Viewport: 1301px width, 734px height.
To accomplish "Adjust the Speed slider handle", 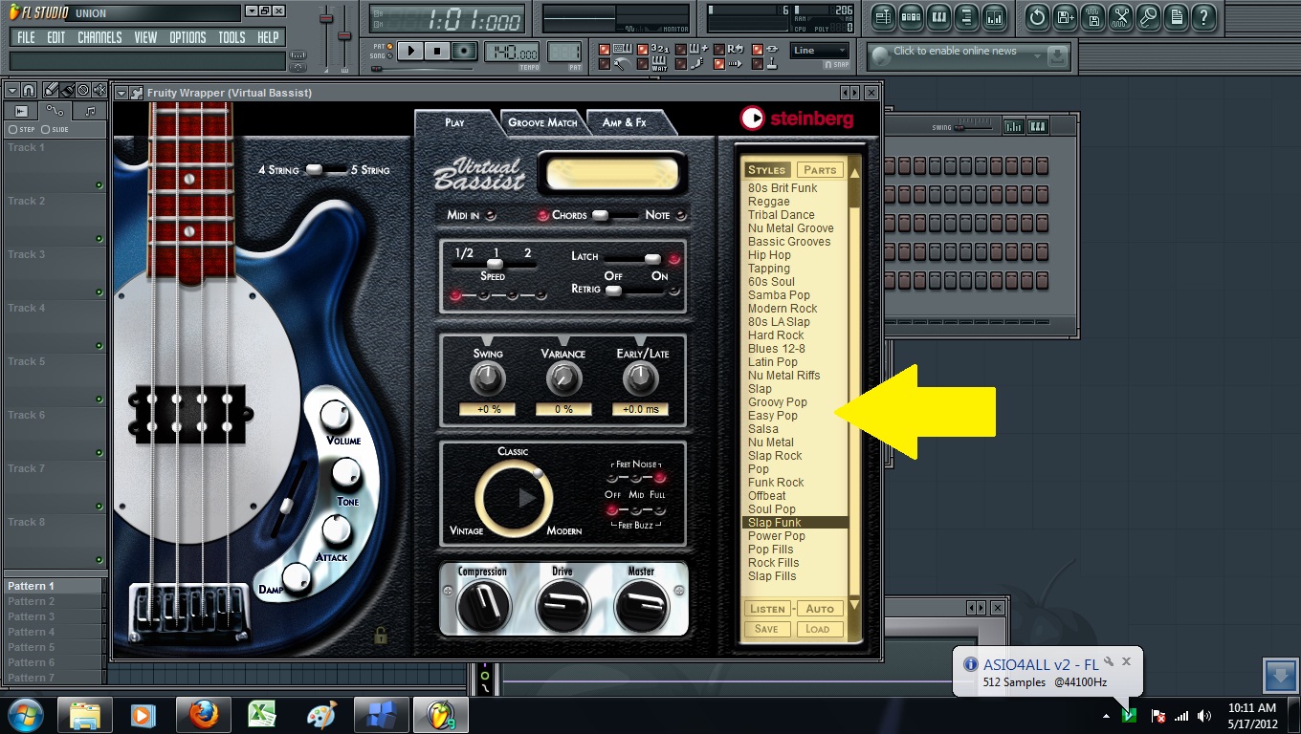I will (495, 264).
